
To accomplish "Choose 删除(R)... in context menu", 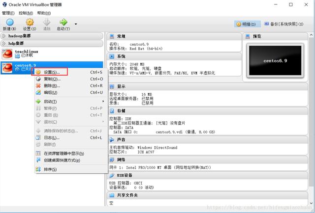I will 71,86.
